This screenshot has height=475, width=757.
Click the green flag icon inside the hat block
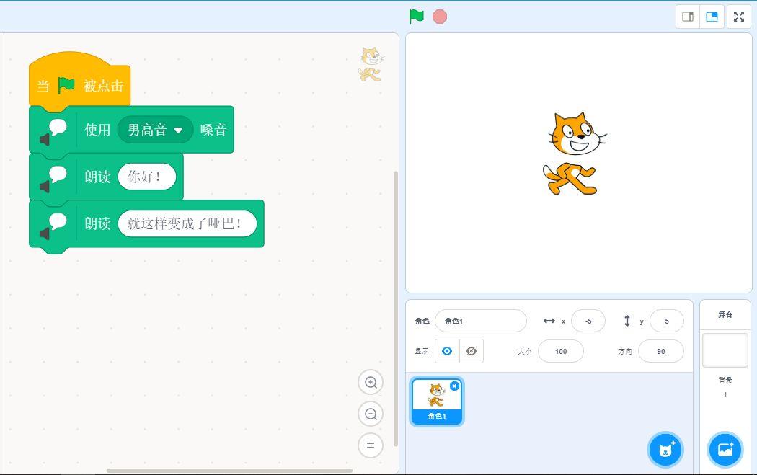tap(66, 86)
